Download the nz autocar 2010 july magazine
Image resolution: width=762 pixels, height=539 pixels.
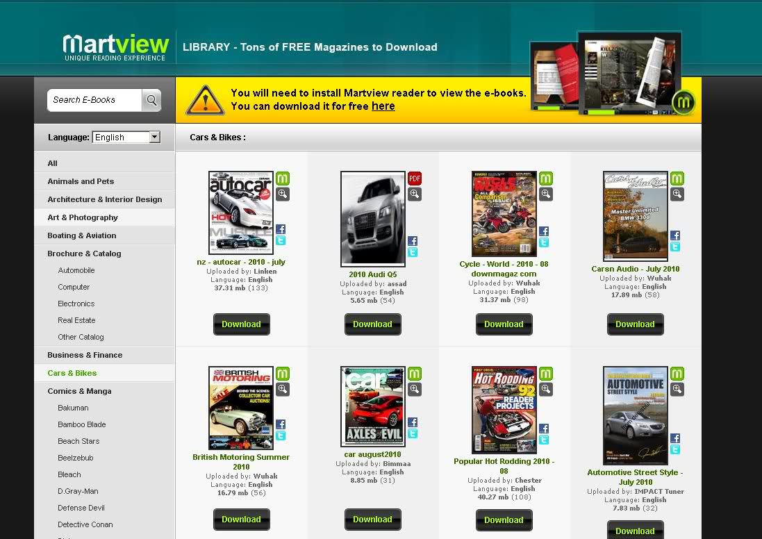(x=242, y=324)
